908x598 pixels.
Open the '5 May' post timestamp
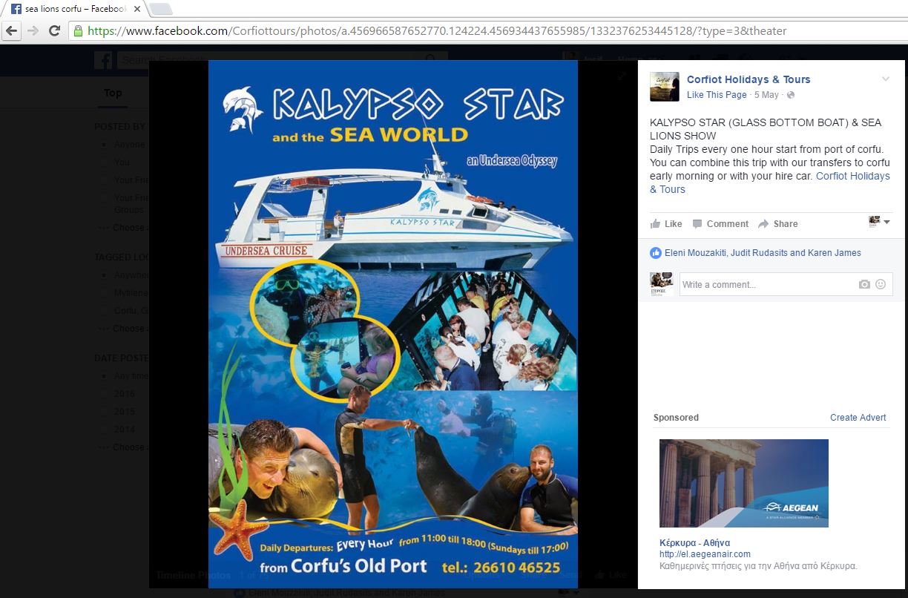766,95
